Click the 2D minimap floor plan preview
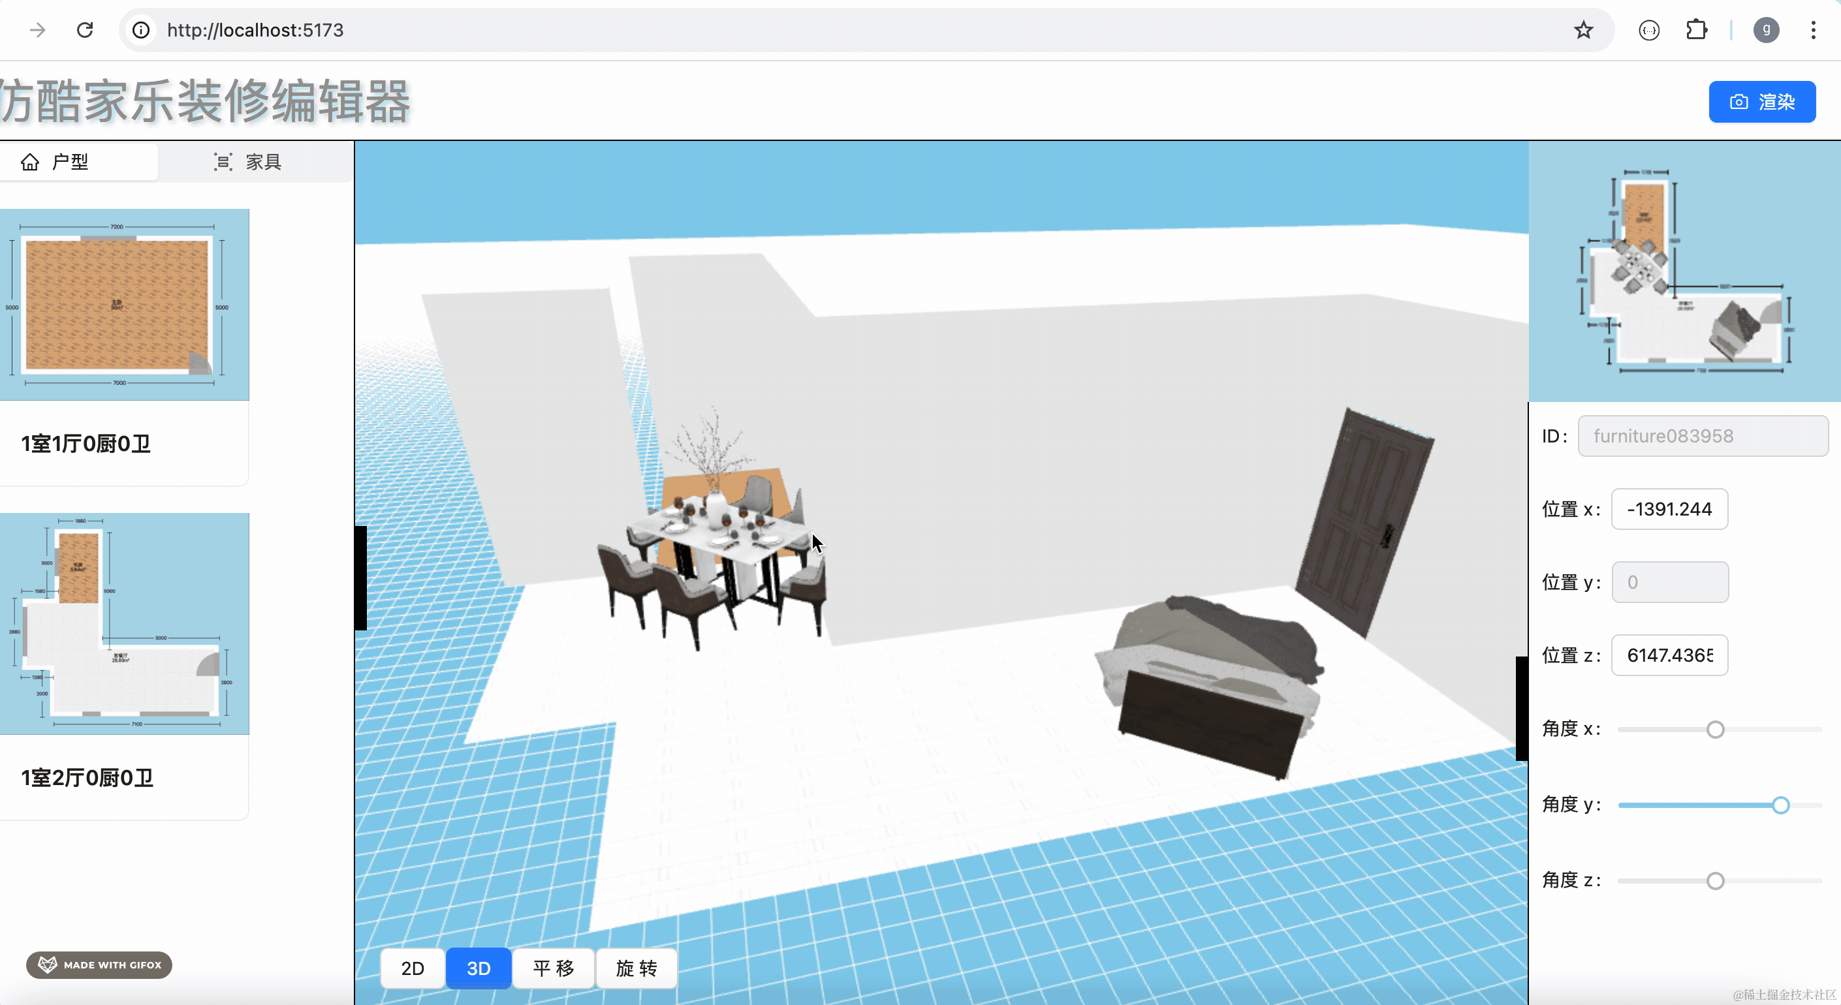This screenshot has height=1005, width=1841. [x=1684, y=271]
